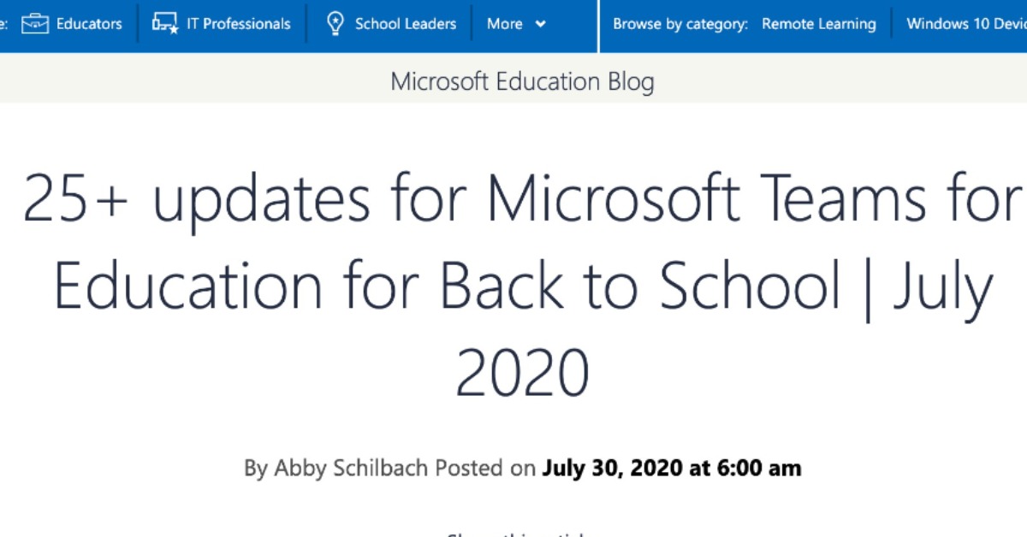Click headline line '25+ updates for Microsoft Teams'
Screen dimensions: 1027x537
pyautogui.click(x=522, y=199)
